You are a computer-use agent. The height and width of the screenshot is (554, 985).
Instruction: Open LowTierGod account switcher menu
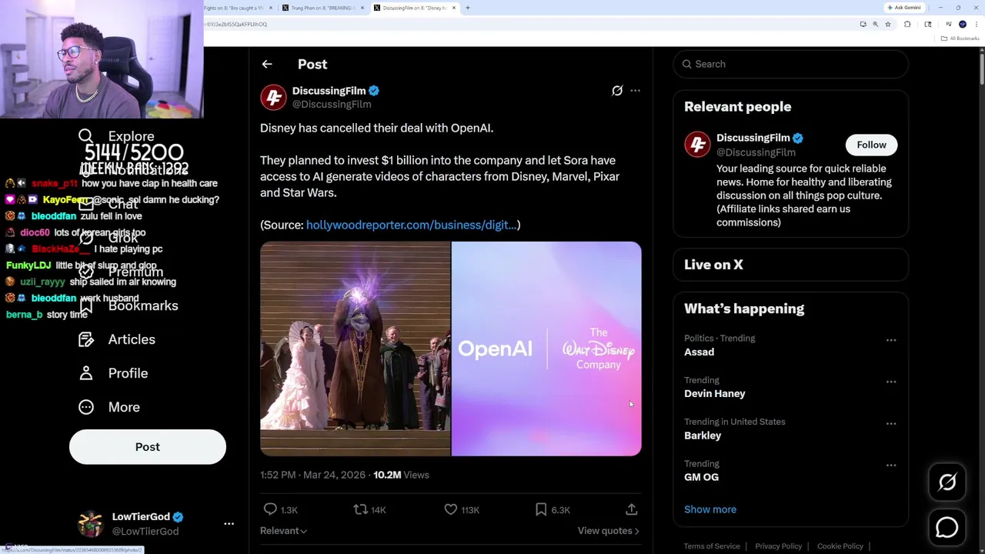(229, 523)
